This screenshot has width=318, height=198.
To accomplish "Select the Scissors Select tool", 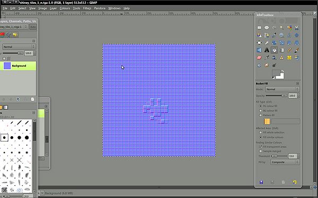I will (297, 27).
